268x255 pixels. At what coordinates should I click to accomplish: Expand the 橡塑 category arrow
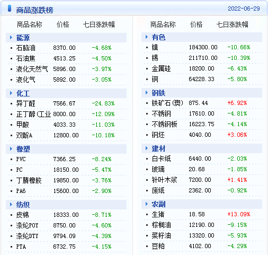tap(11, 149)
